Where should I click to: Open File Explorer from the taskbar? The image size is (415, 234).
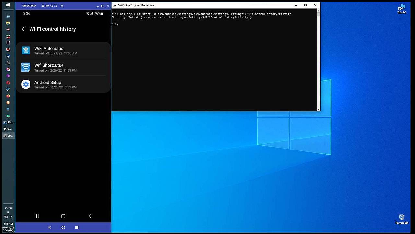click(x=8, y=23)
